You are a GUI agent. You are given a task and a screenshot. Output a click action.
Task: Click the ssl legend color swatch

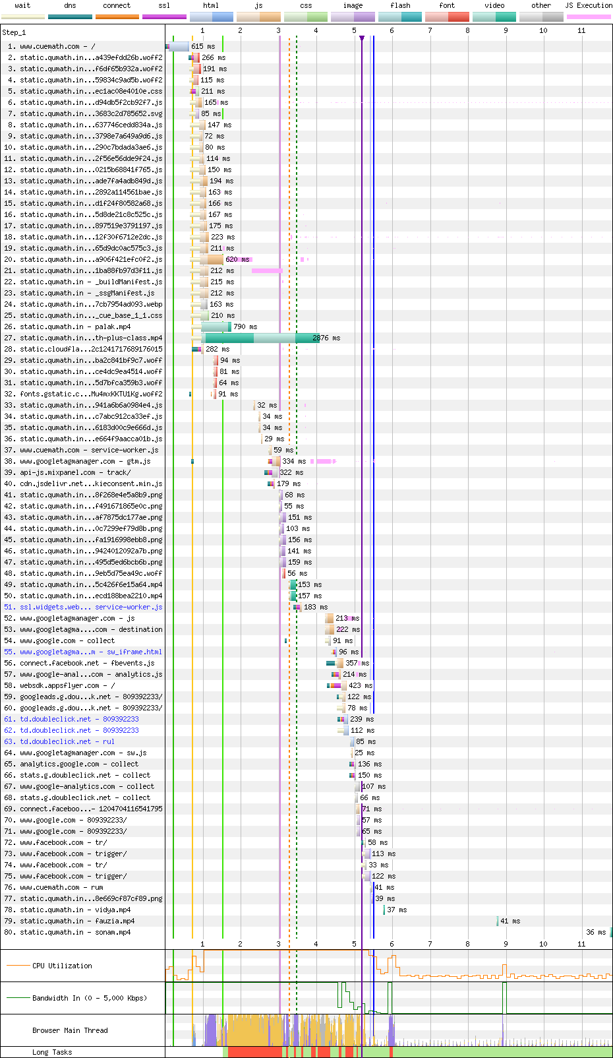pos(164,16)
